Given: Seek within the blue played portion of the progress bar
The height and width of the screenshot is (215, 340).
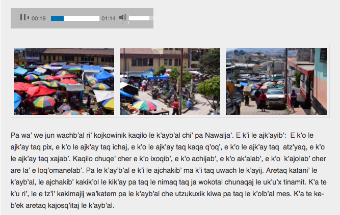Looking at the screenshot, I should click(57, 18).
